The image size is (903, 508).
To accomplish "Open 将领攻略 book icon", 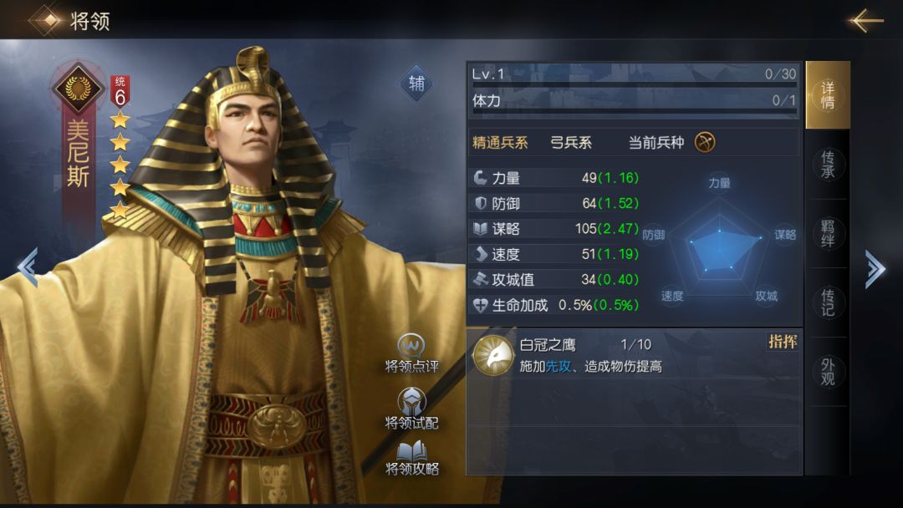I will coord(411,450).
